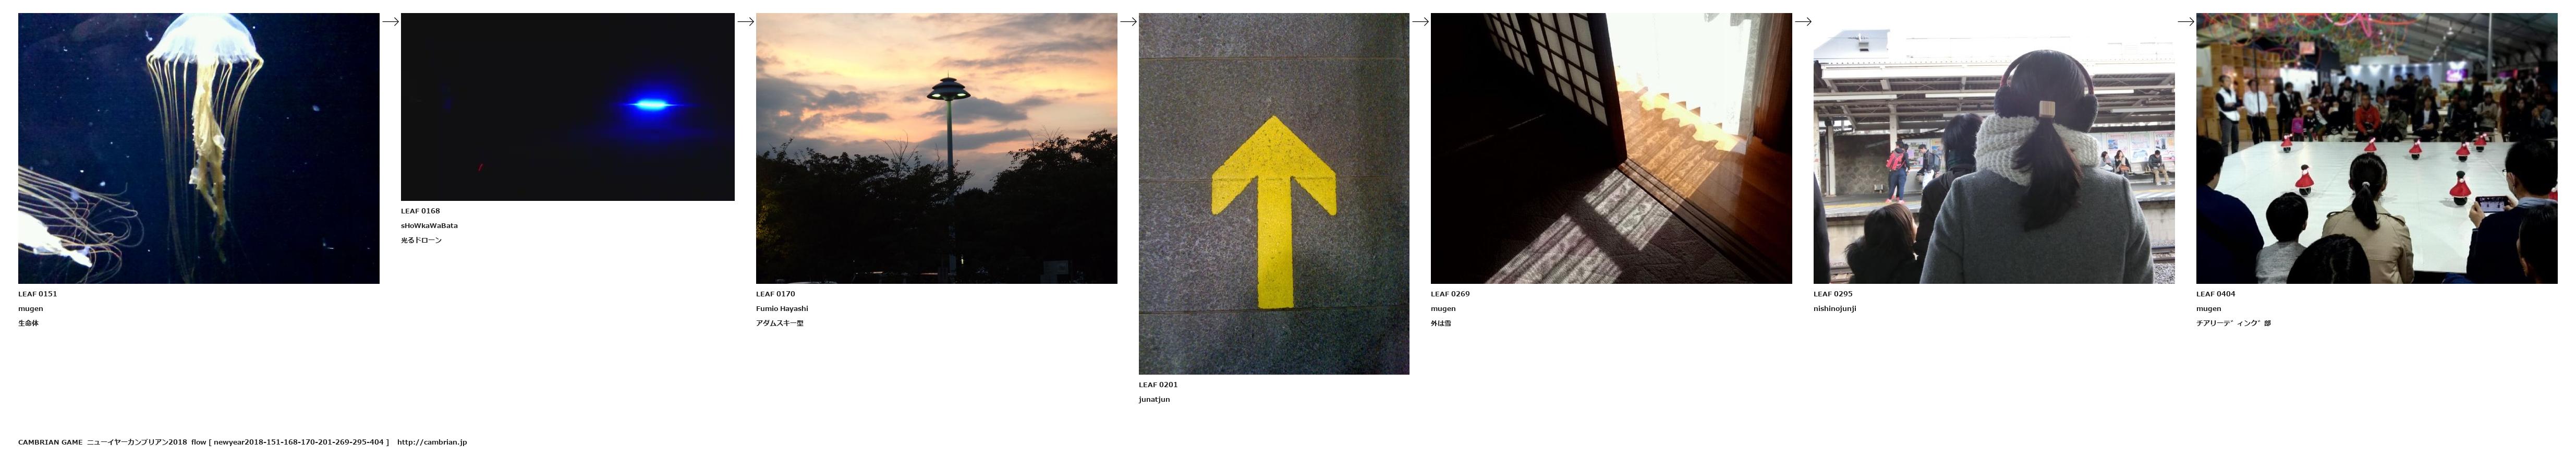Open the http://cambrian.jp link

432,442
